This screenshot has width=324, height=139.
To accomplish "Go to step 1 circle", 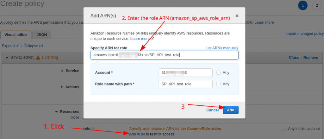I will point(303,5).
